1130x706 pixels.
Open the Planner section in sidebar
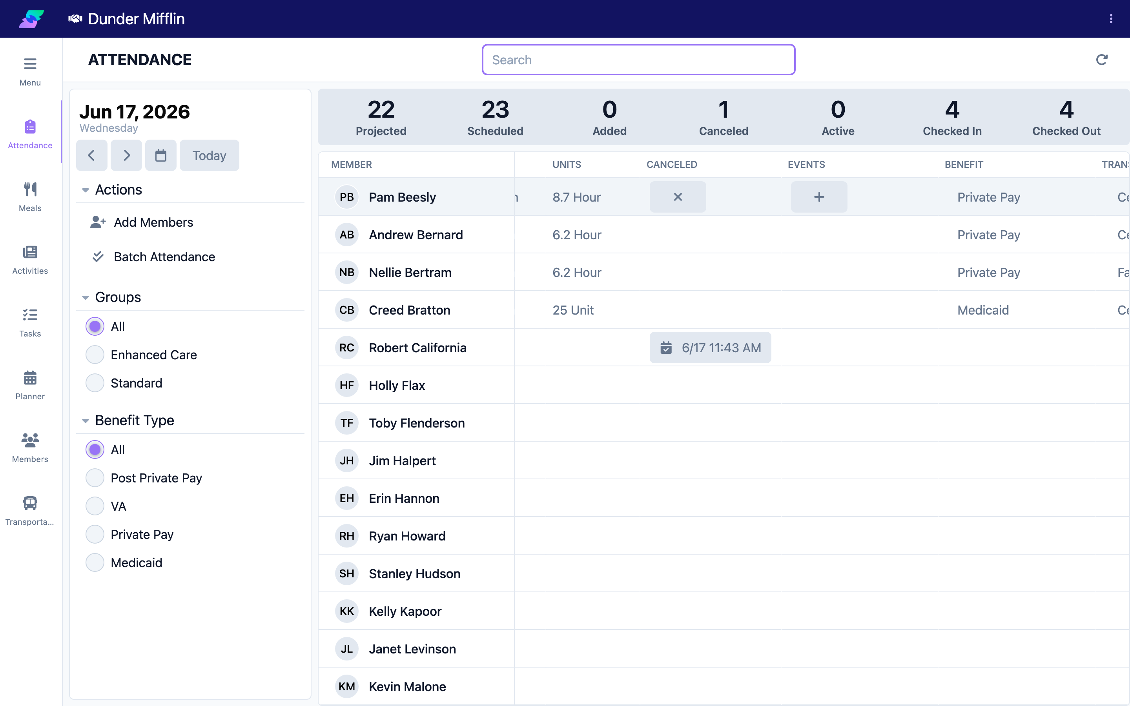30,385
